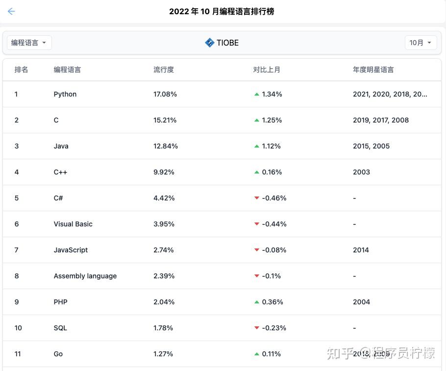Click the red down arrow in JavaScript row
446x371 pixels.
[x=257, y=250]
